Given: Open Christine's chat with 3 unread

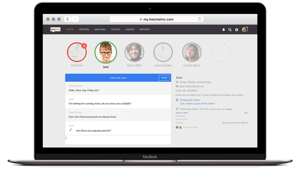Looking at the screenshot, I should coord(77,52).
